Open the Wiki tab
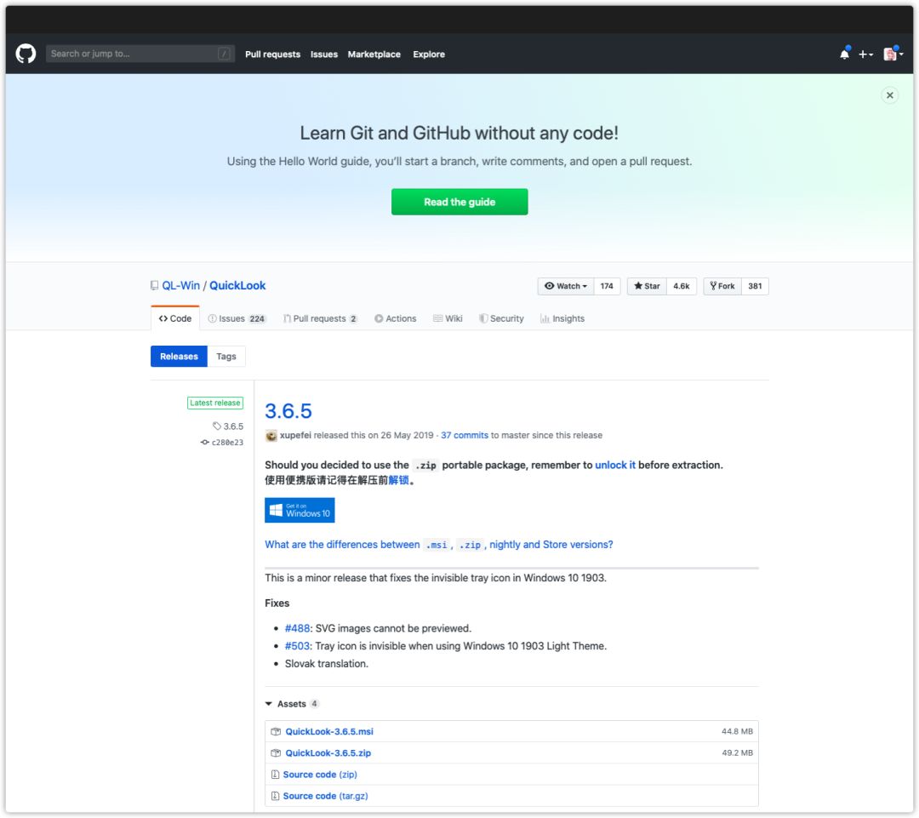 point(448,318)
